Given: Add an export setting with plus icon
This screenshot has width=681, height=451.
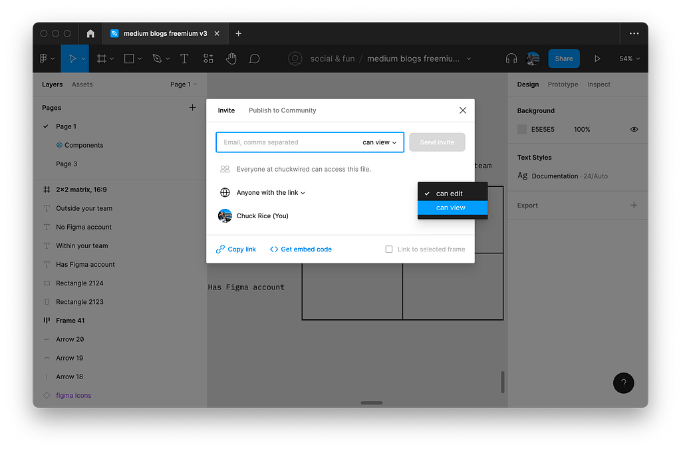Looking at the screenshot, I should click(634, 205).
